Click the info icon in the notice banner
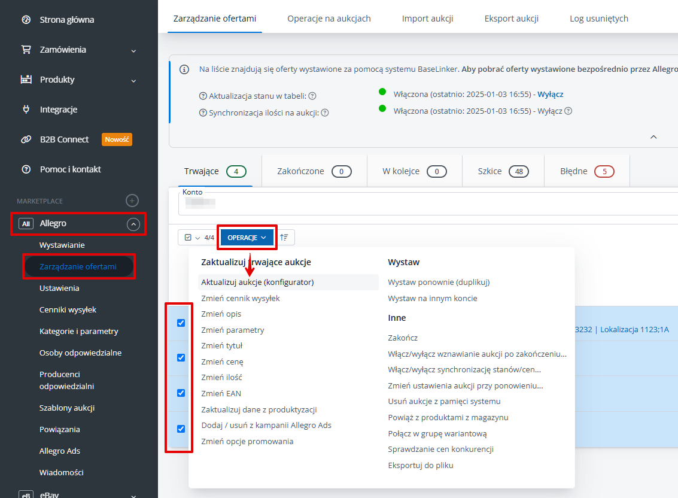This screenshot has height=498, width=678. (184, 69)
